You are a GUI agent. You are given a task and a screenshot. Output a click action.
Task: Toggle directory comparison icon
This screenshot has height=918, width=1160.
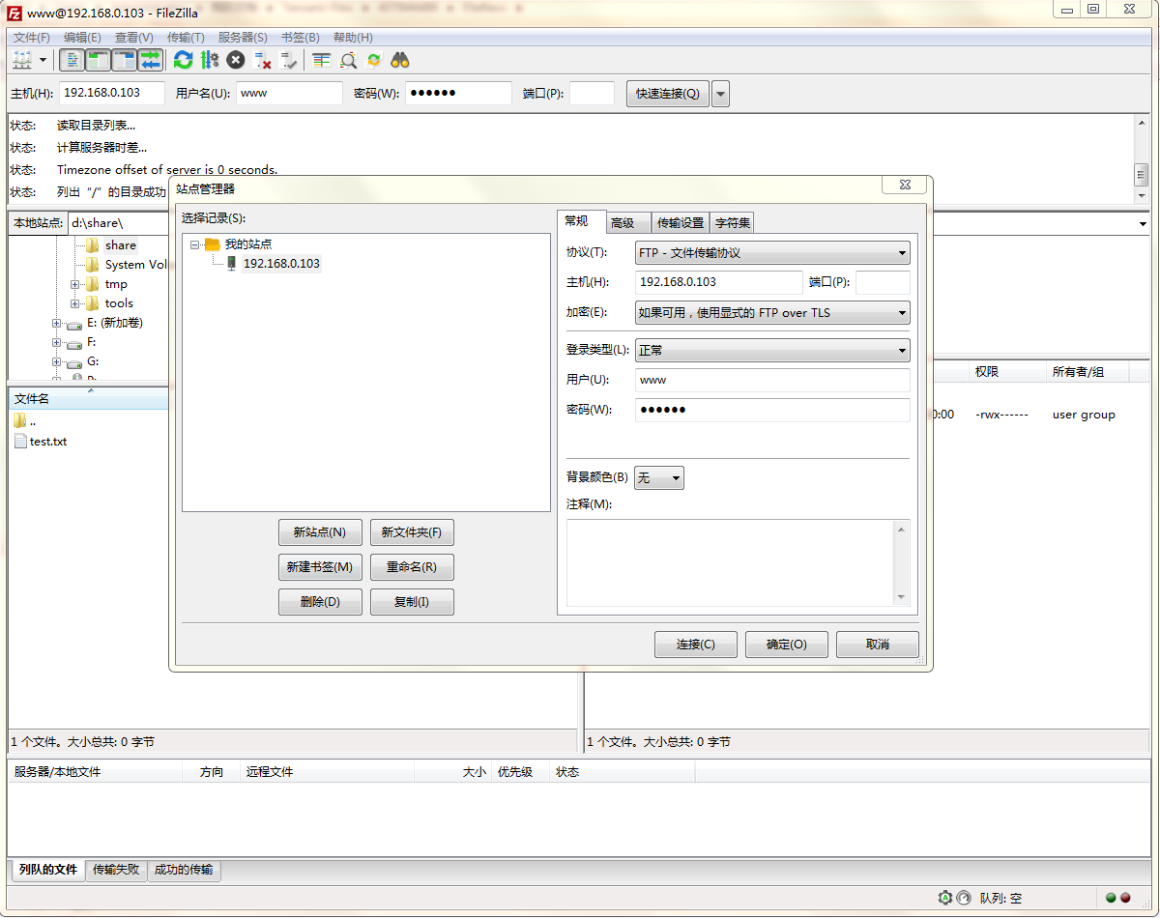tap(348, 60)
